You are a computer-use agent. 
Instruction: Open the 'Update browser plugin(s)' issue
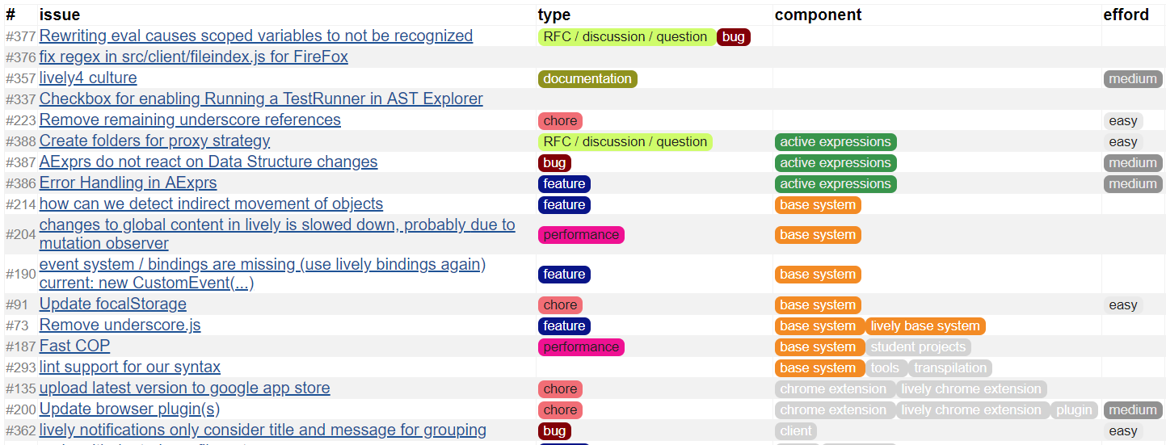coord(129,409)
